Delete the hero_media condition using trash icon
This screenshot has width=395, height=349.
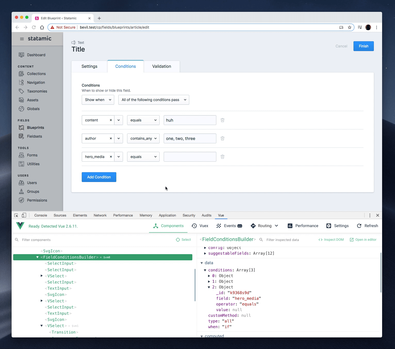point(223,157)
